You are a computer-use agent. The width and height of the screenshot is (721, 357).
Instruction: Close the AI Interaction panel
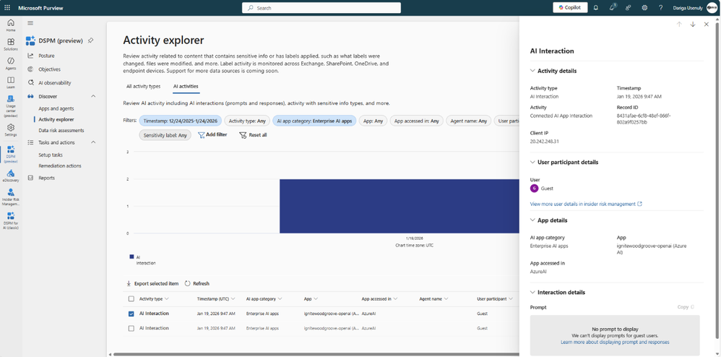coord(707,25)
